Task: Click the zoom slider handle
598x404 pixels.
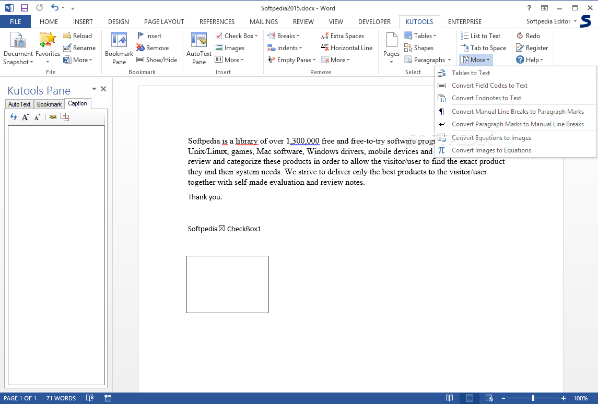Action: click(533, 398)
